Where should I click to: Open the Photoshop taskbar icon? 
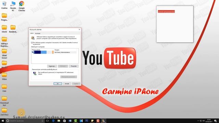click(x=87, y=121)
